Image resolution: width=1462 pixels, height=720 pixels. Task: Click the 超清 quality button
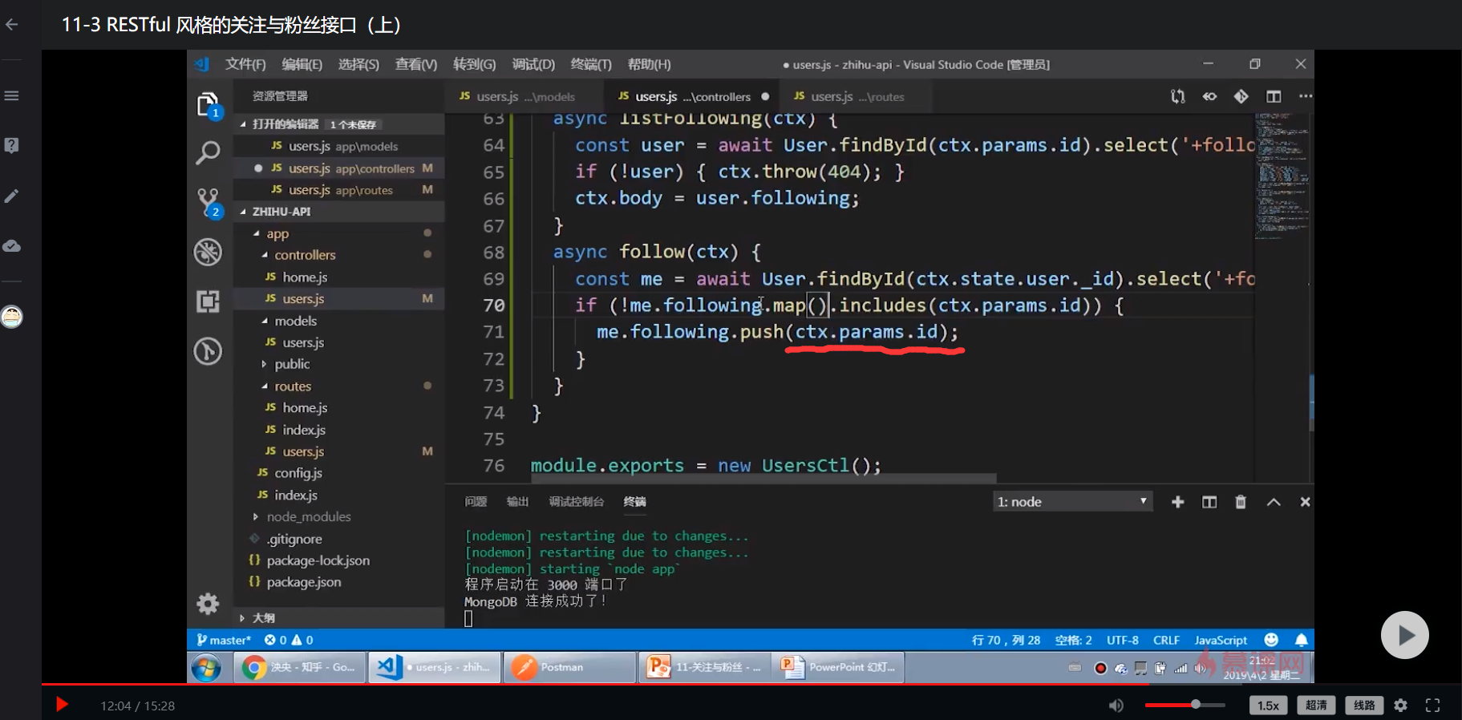coord(1315,706)
